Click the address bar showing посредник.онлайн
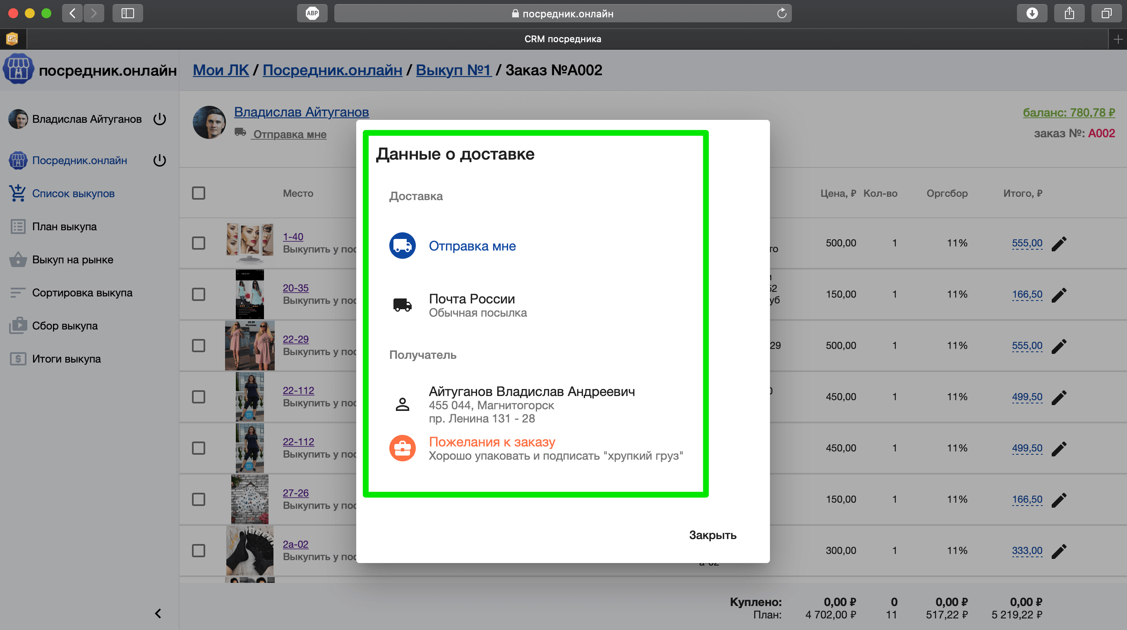Image resolution: width=1127 pixels, height=630 pixels. click(x=562, y=14)
